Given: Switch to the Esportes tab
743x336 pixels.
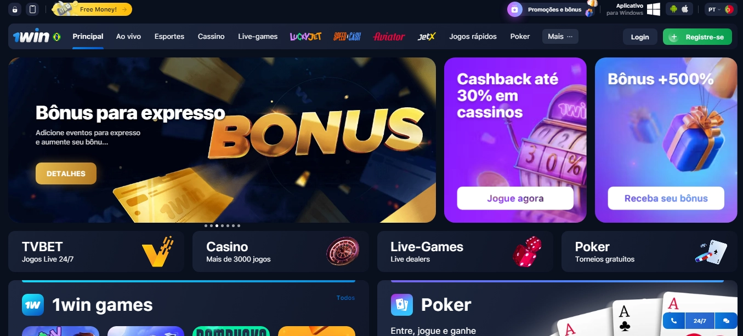Looking at the screenshot, I should 169,37.
